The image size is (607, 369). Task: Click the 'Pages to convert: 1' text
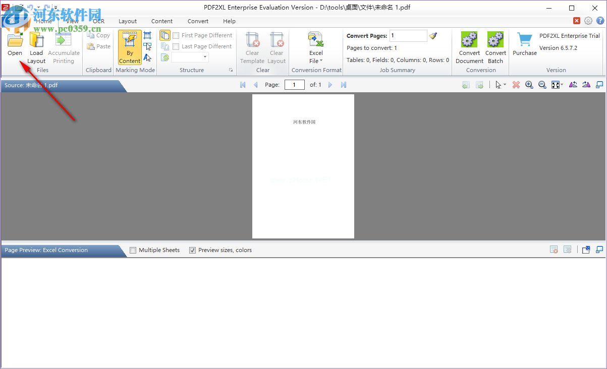tap(372, 48)
